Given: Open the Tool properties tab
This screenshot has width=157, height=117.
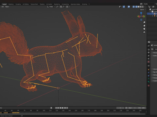Looking at the screenshot, I should coord(148,46).
